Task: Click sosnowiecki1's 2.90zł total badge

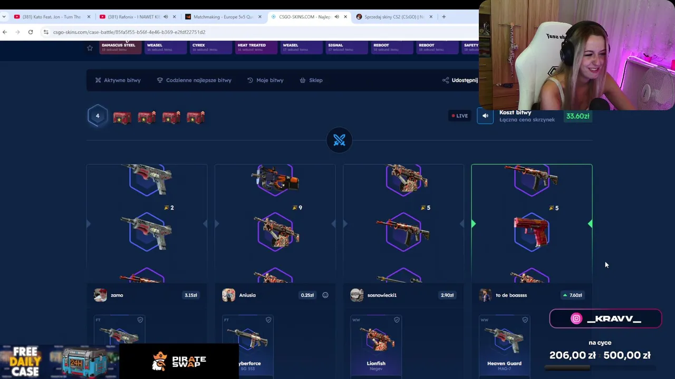Action: (447, 295)
